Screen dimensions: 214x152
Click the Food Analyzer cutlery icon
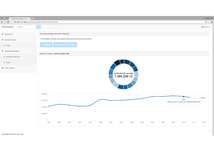tap(2, 68)
